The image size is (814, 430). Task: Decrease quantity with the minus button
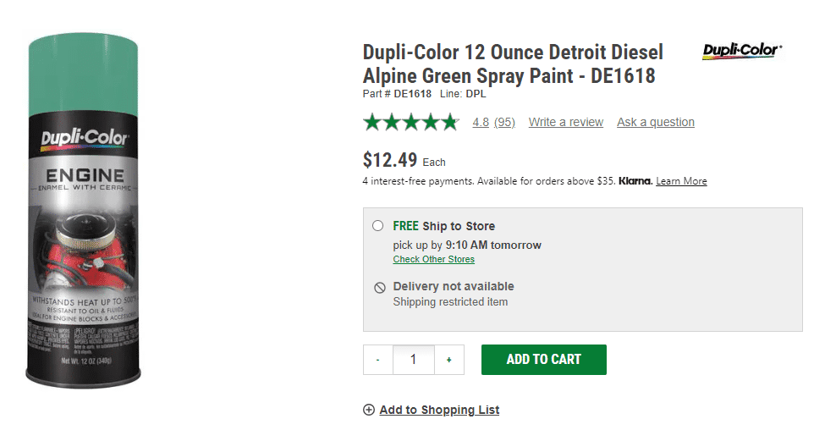[377, 360]
